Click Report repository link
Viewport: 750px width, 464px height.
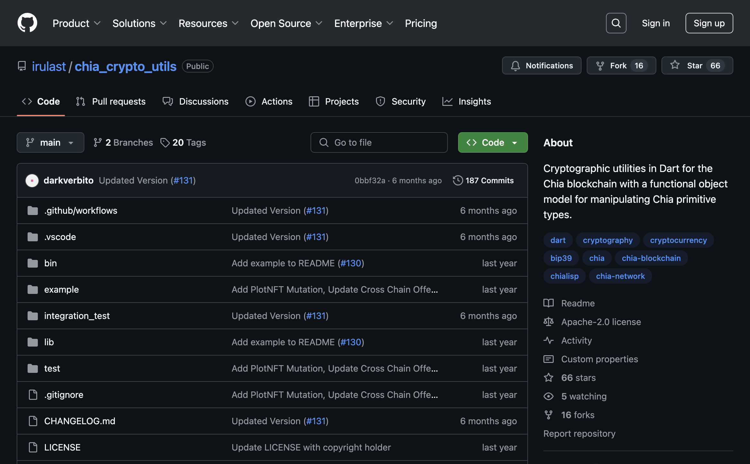click(x=579, y=434)
